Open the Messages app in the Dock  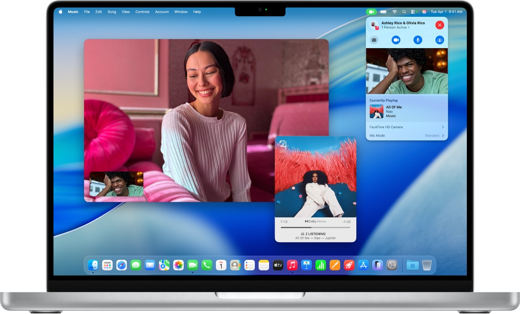pos(135,265)
